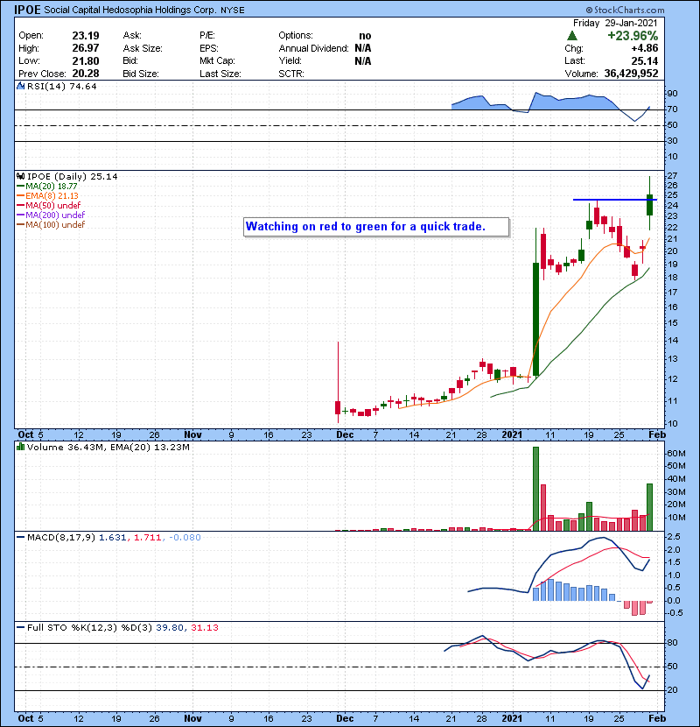Viewport: 700px width, 727px height.
Task: Click the tallest green volume bar in January
Action: pyautogui.click(x=536, y=489)
